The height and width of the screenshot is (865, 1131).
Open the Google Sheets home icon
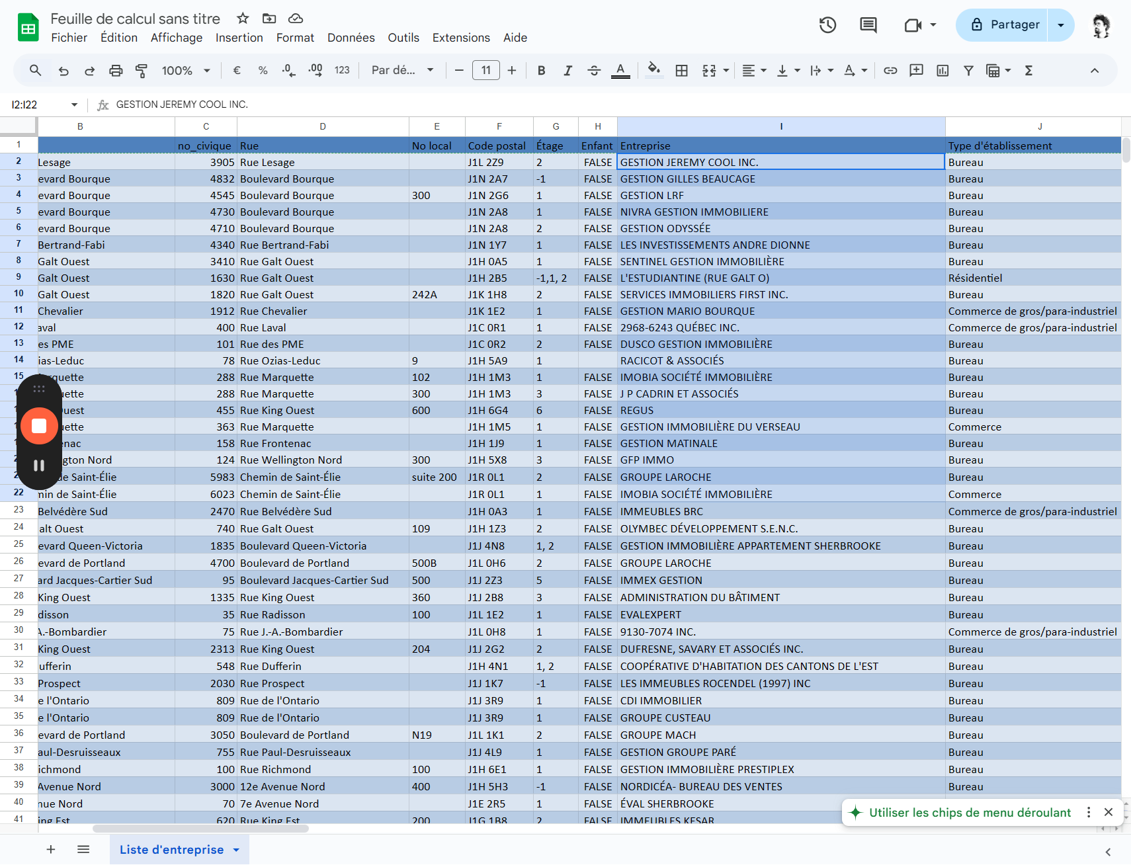pos(28,28)
